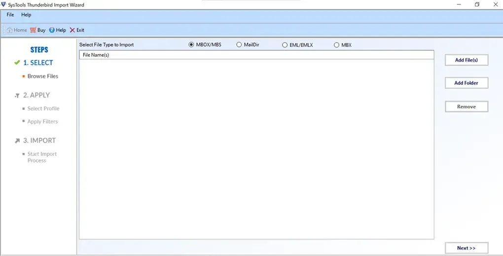Minimize the Import Wizard window
The width and height of the screenshot is (503, 256).
pyautogui.click(x=459, y=4)
